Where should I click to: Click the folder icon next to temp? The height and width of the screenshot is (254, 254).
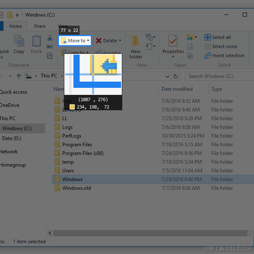coord(57,162)
